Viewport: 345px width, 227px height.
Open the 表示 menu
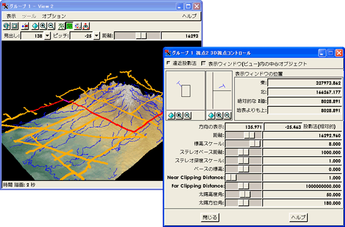pyautogui.click(x=11, y=16)
